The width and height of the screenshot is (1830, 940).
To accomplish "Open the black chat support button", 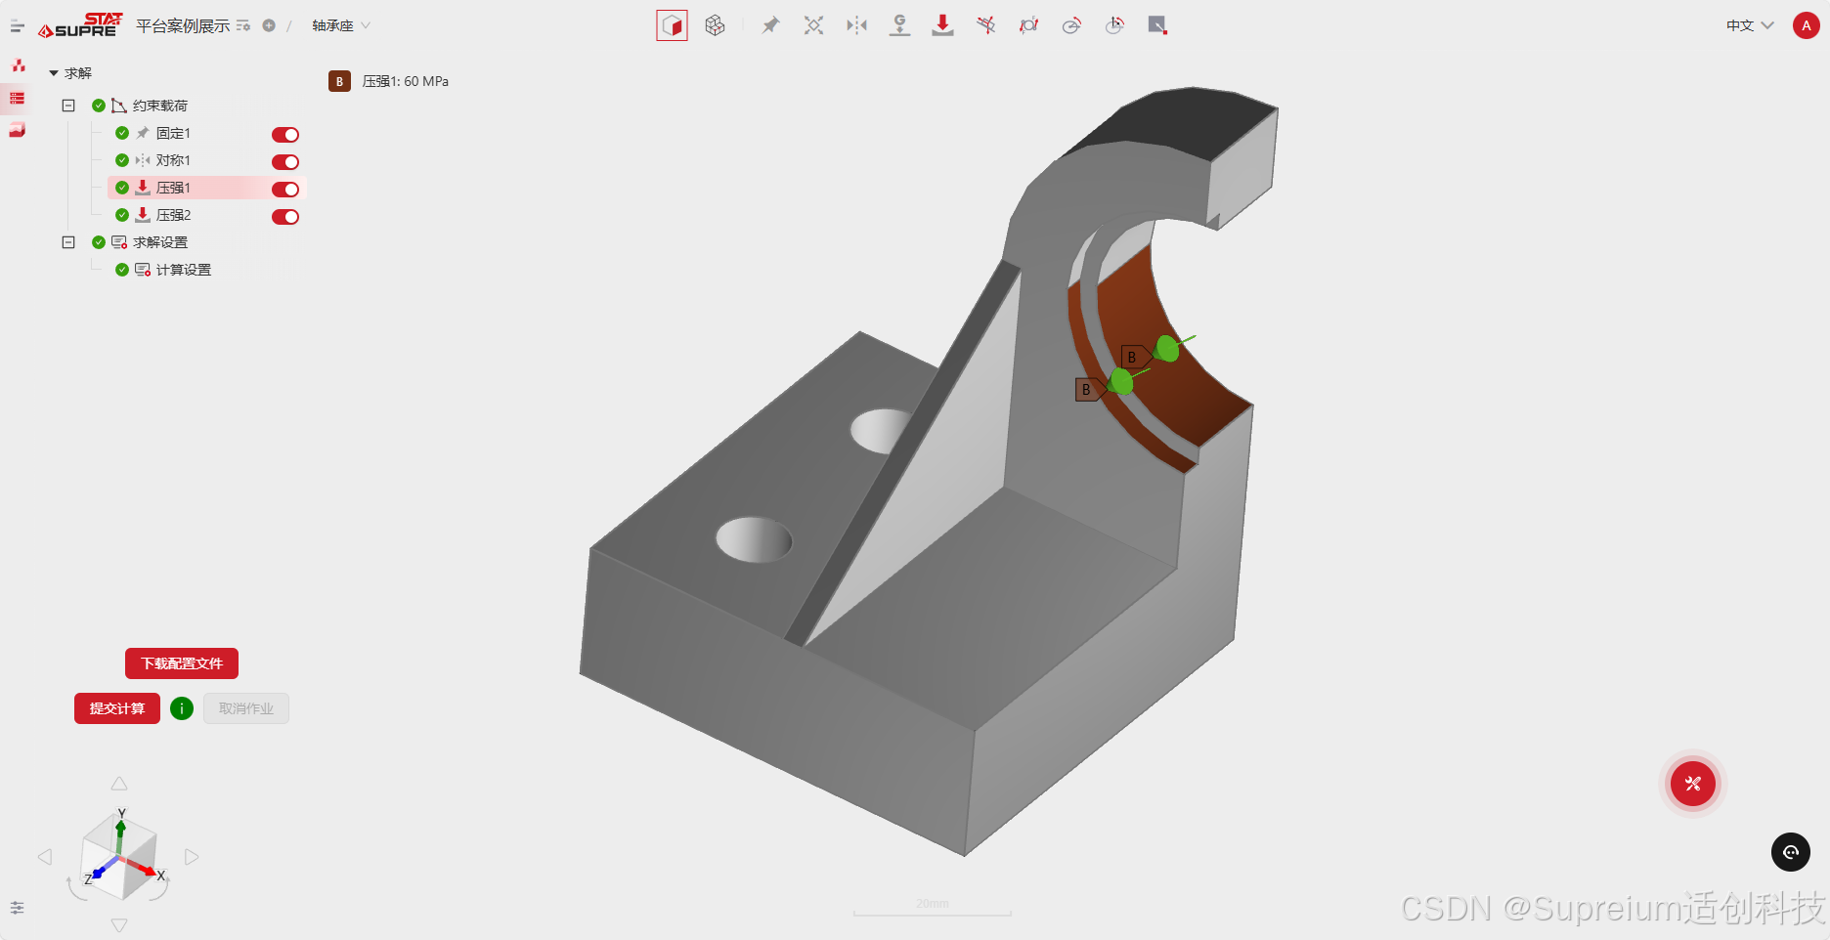I will 1791,852.
